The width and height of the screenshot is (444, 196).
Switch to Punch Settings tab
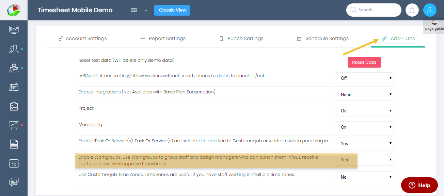[241, 38]
